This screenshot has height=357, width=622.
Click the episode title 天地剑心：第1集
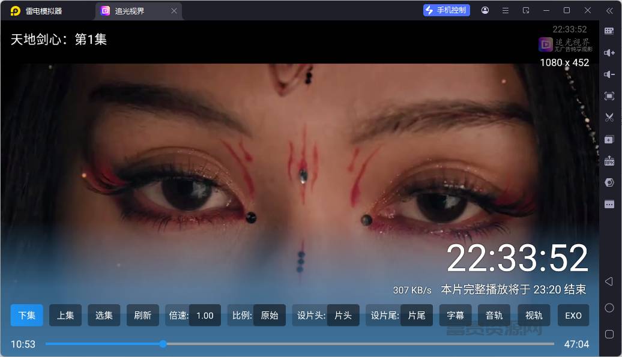coord(59,39)
